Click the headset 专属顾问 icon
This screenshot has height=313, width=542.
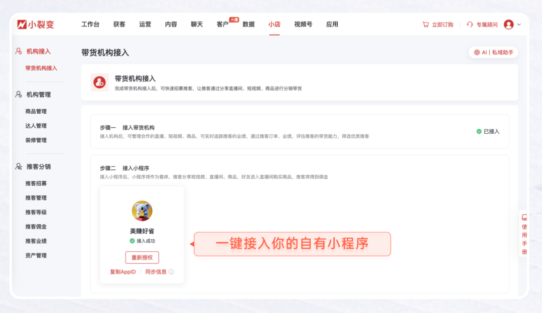470,25
